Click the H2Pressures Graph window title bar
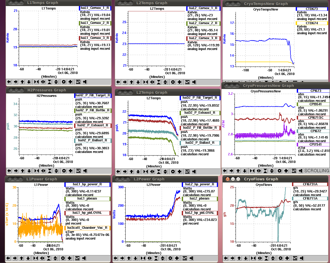Image resolution: width=330 pixels, height=263 pixels. (x=59, y=90)
